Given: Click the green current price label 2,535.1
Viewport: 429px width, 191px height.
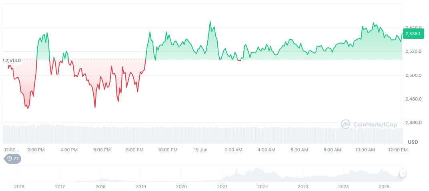Looking at the screenshot, I should (413, 34).
